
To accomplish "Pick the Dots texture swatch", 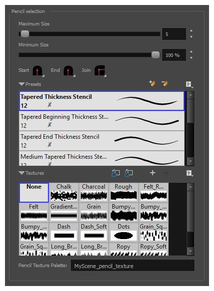I will pyautogui.click(x=124, y=233).
